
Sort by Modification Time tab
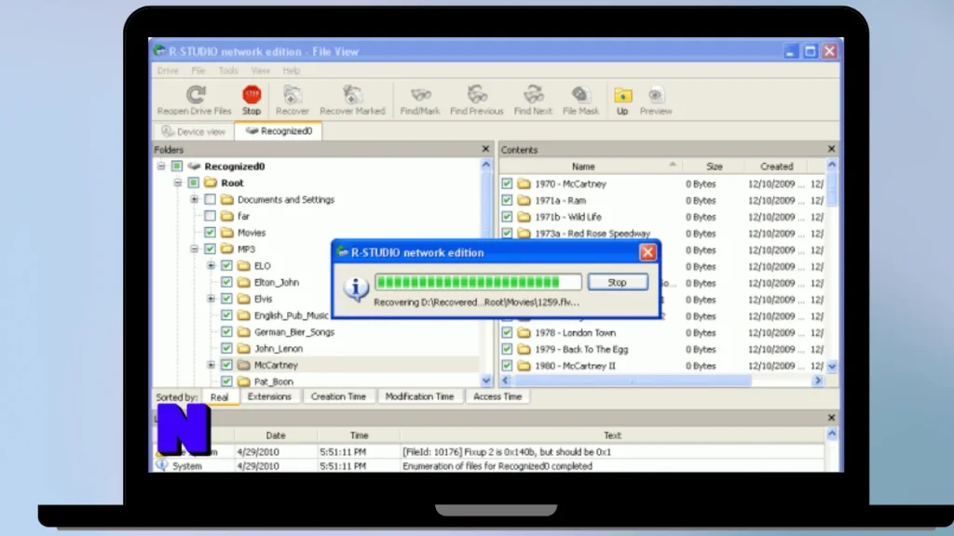point(419,396)
